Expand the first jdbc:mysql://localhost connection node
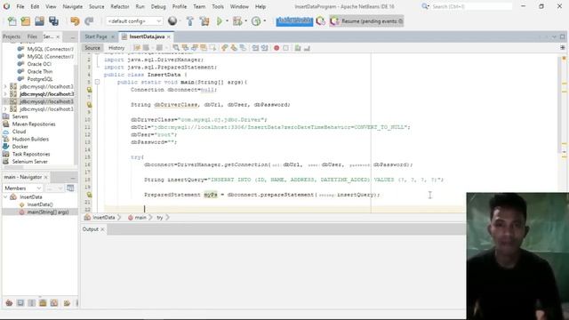 [5, 86]
